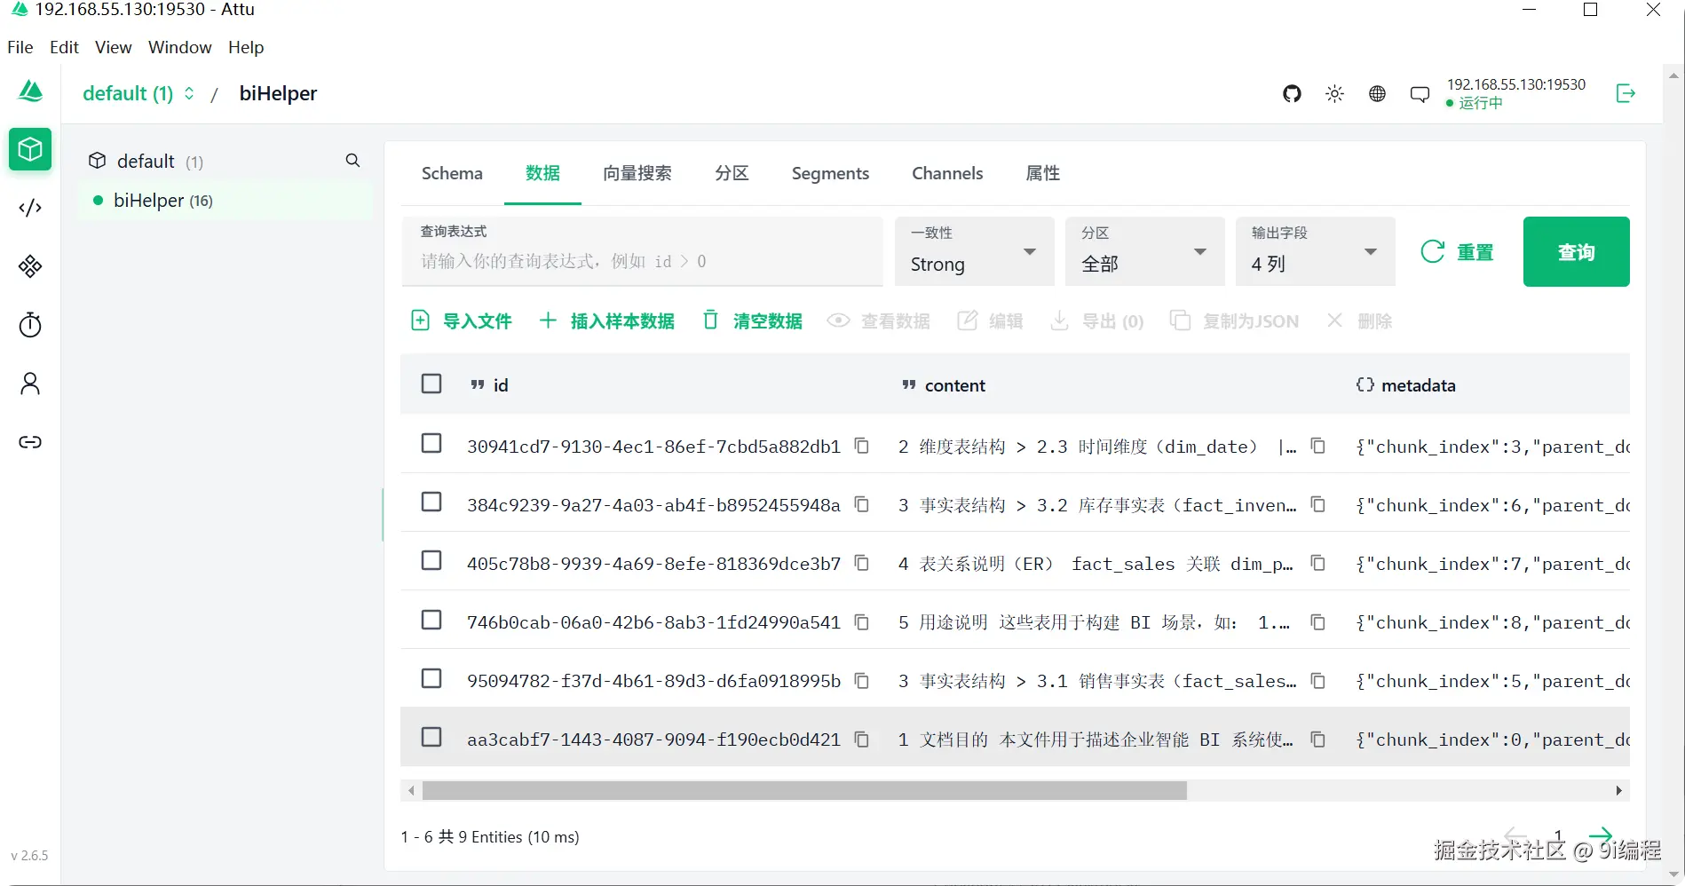Click 清空数据 button

753,320
